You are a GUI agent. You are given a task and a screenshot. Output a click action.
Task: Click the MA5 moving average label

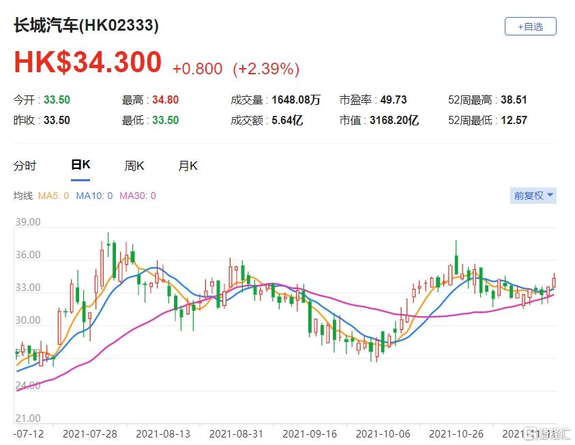53,196
